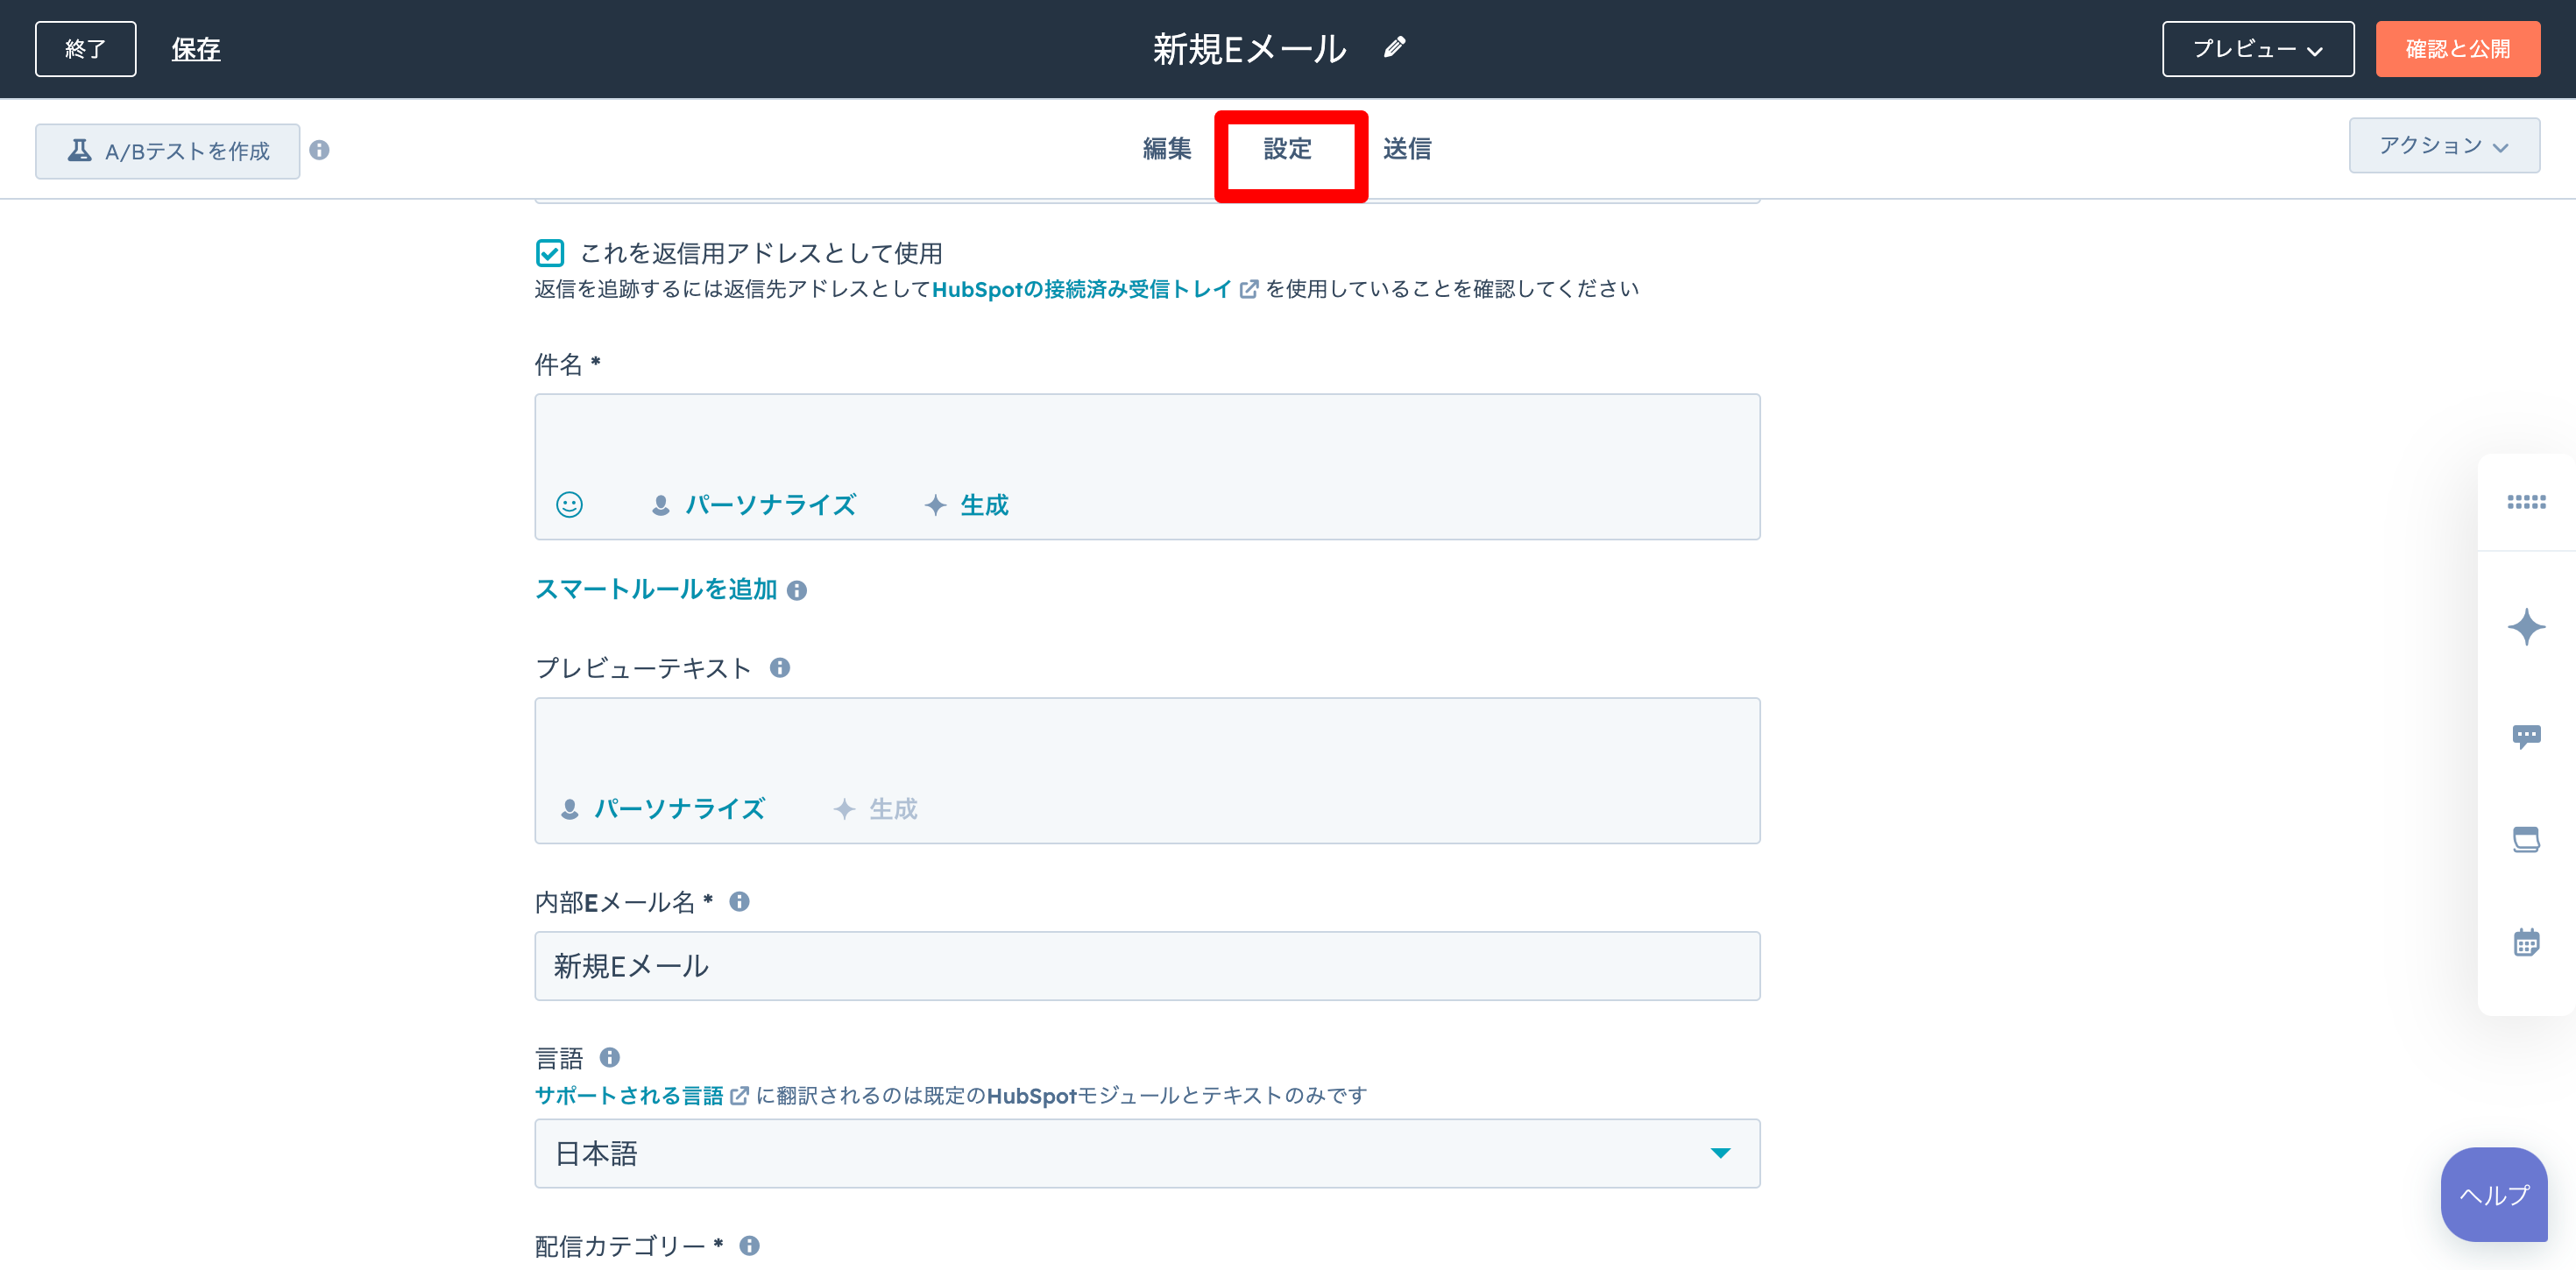The width and height of the screenshot is (2576, 1270).
Task: Switch to the 送信 tab
Action: (x=1407, y=149)
